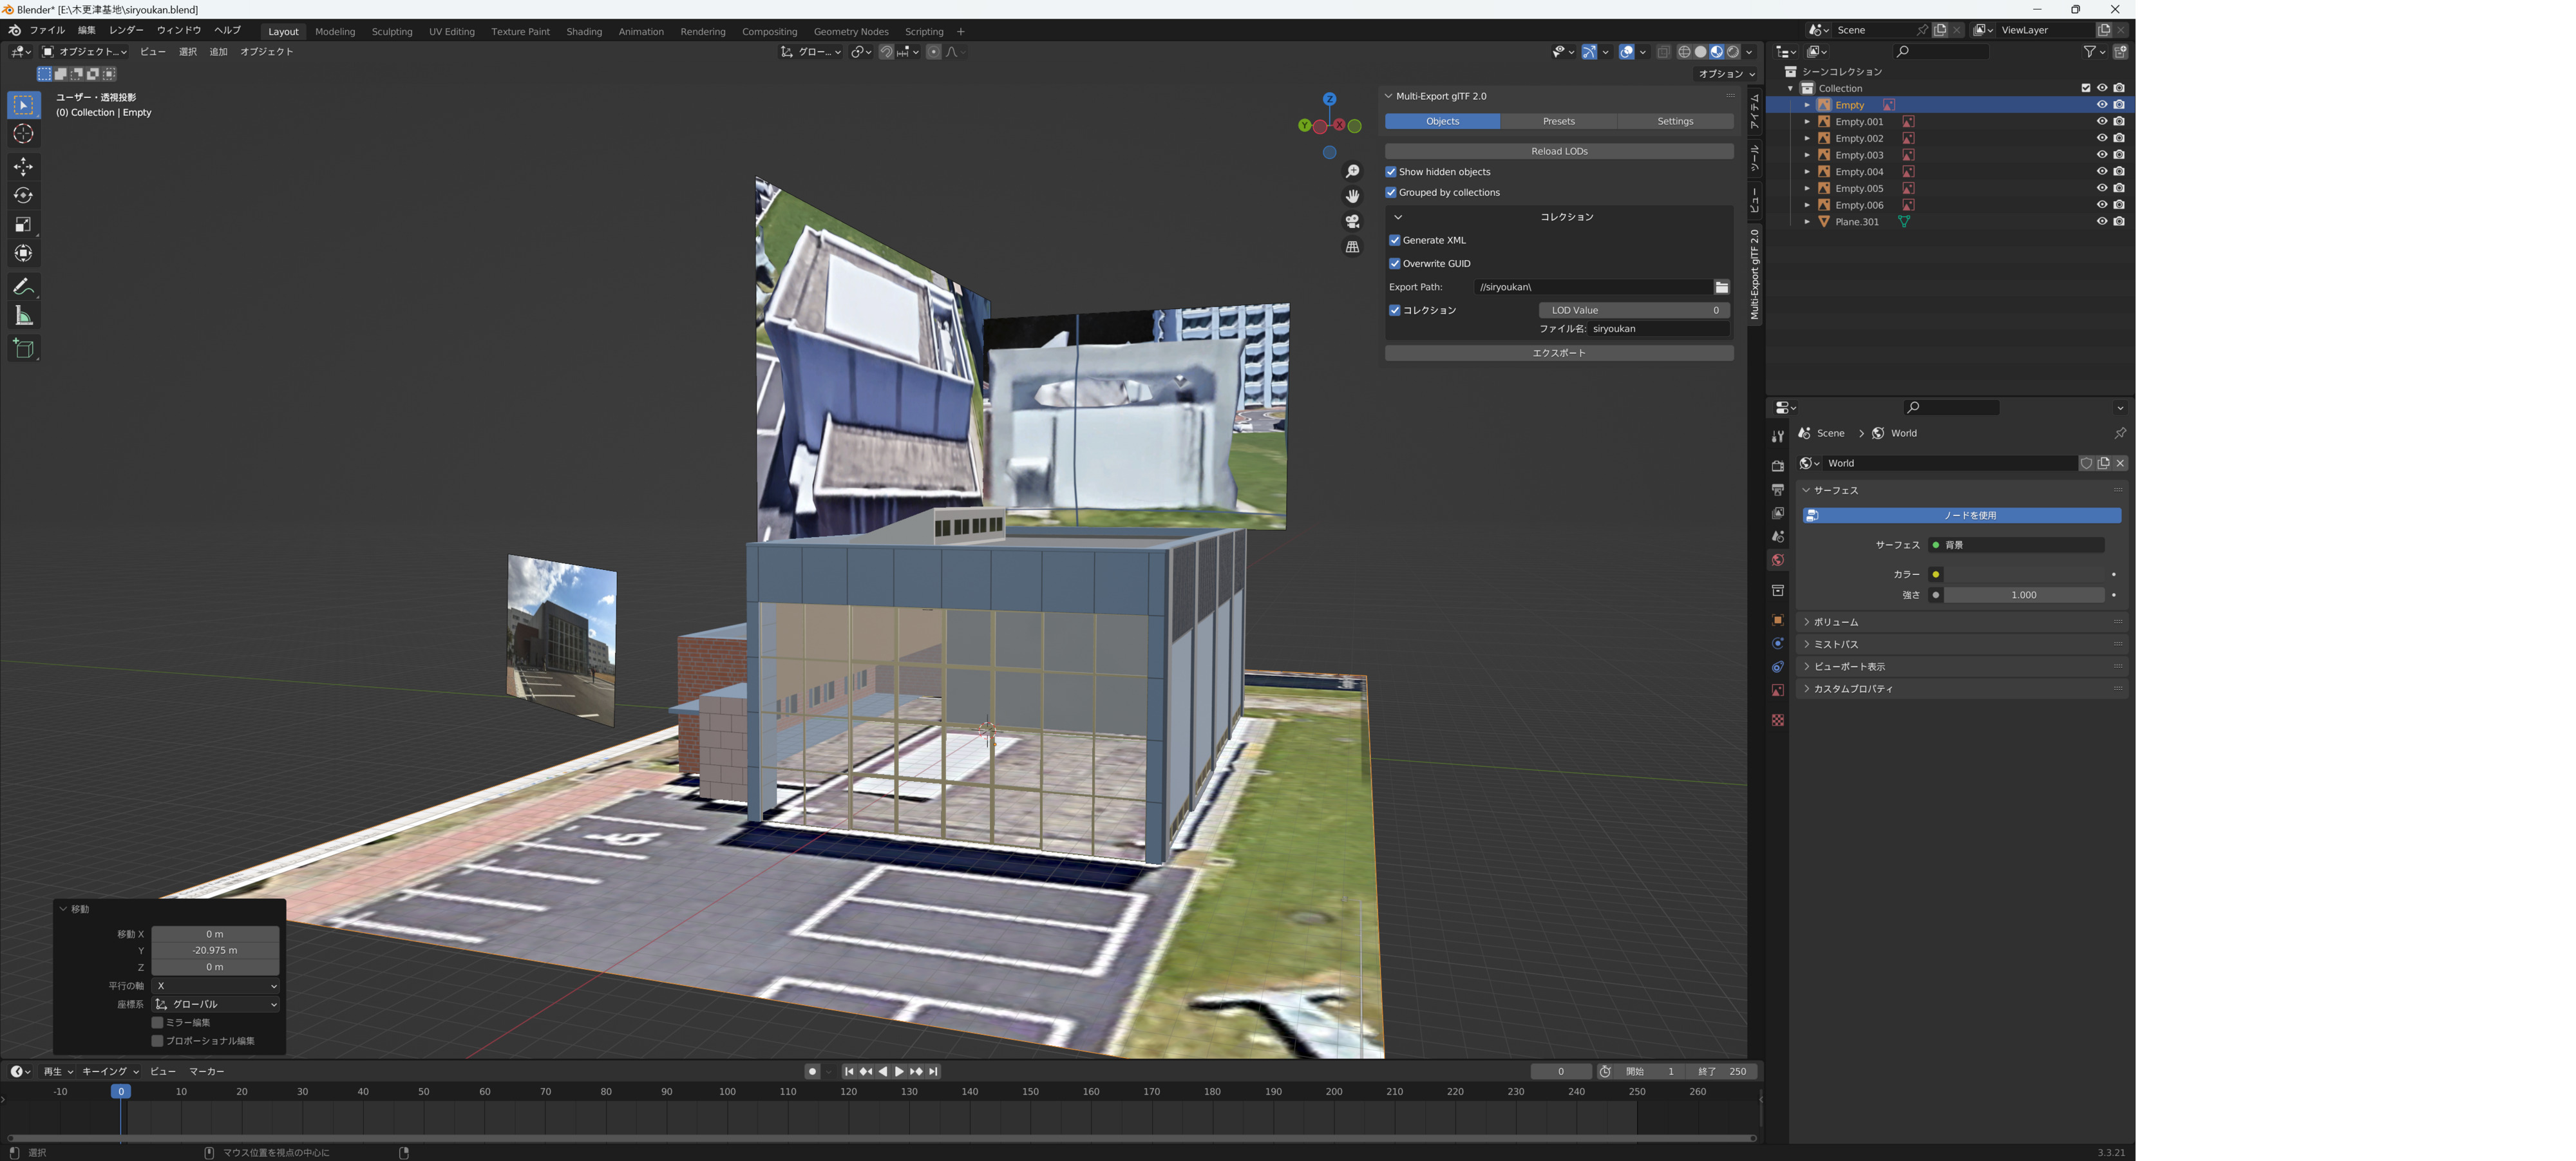Click the LOD Value slider field
The width and height of the screenshot is (2576, 1161).
click(x=1634, y=310)
